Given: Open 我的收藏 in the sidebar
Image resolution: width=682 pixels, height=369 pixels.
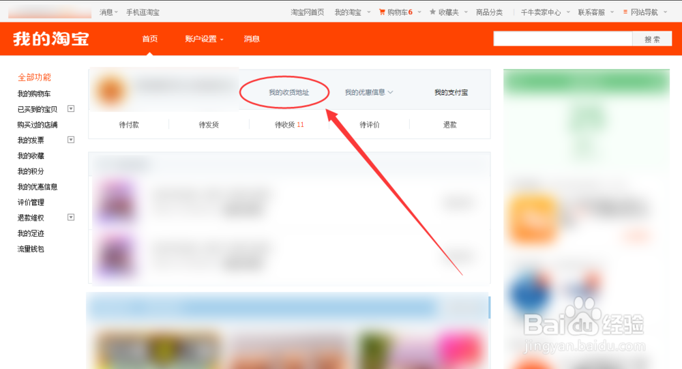Looking at the screenshot, I should pyautogui.click(x=31, y=156).
